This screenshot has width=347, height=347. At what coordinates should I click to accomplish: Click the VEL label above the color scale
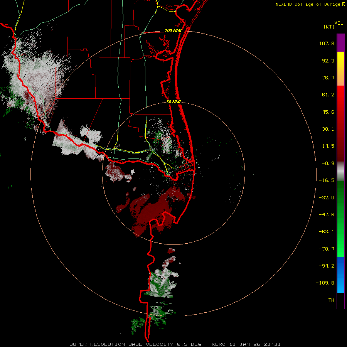point(339,23)
